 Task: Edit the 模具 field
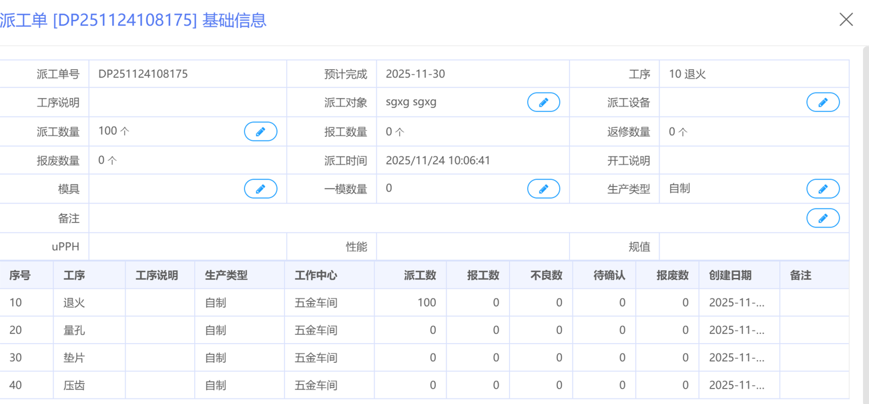click(x=260, y=189)
